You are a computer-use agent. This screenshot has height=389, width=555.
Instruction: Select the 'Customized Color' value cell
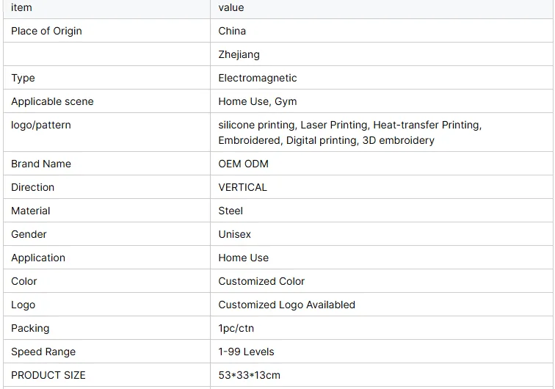pos(382,281)
